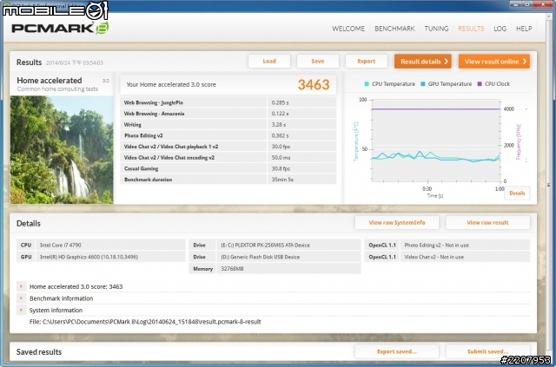
Task: Click the 32768MB memory value
Action: click(232, 268)
